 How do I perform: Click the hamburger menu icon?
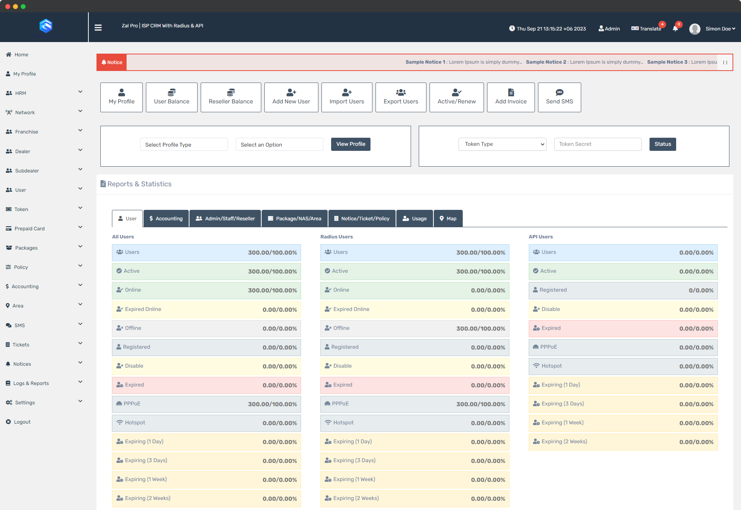coord(98,27)
